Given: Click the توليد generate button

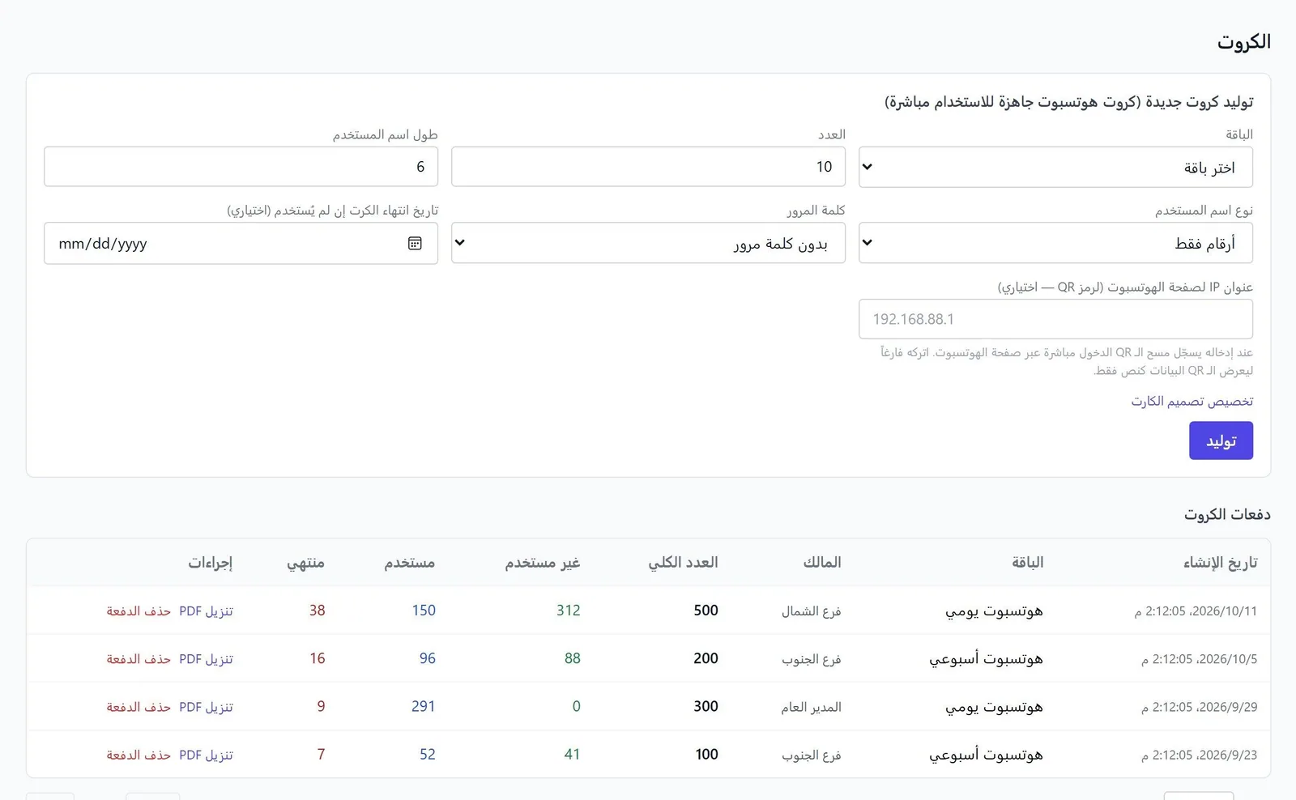Looking at the screenshot, I should (1221, 440).
